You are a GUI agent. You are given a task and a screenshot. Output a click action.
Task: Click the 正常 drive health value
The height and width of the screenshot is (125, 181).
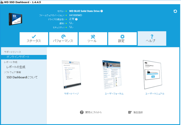coord(72,19)
